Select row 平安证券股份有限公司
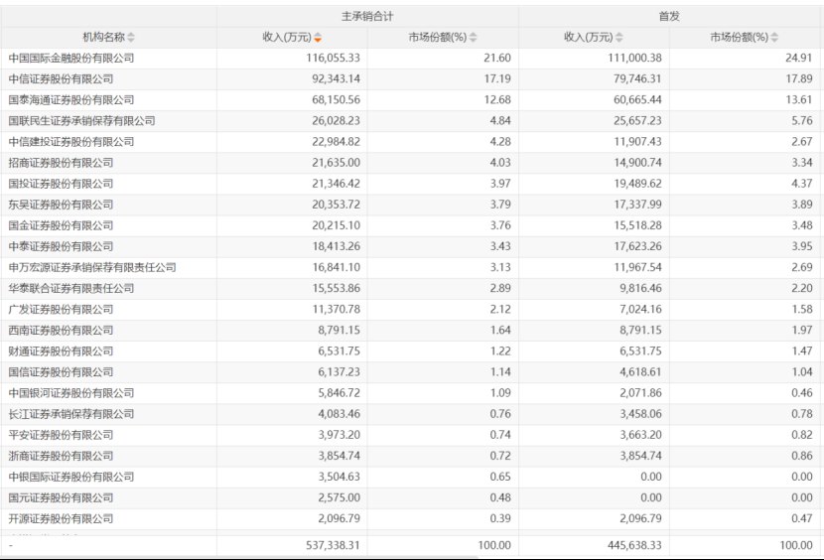The height and width of the screenshot is (560, 824). pos(410,435)
